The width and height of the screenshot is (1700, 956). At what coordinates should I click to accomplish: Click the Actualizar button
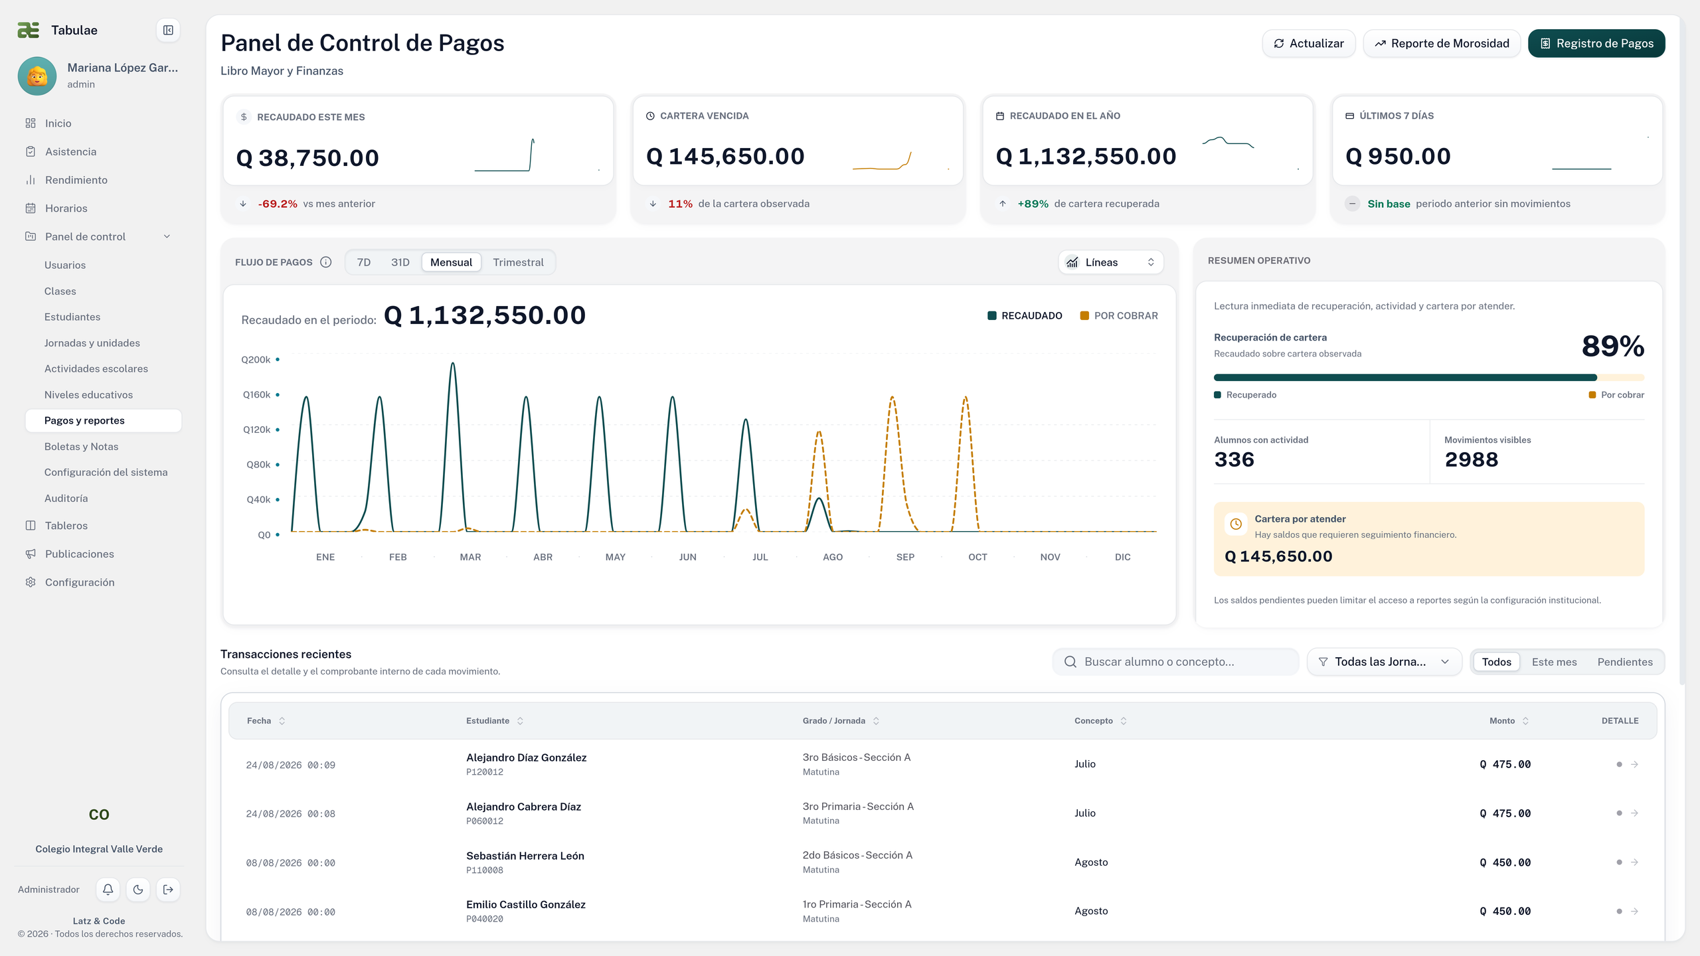[1308, 43]
